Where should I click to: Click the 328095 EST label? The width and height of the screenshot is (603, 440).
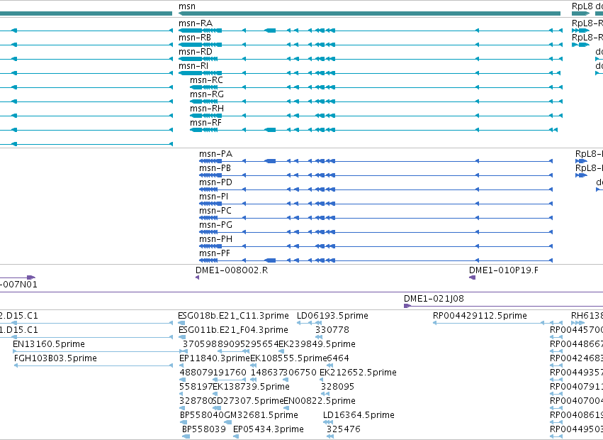tap(338, 387)
